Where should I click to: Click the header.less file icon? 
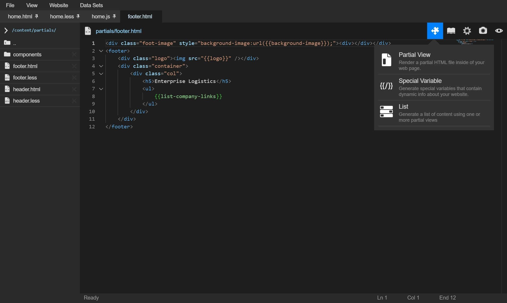click(x=7, y=100)
